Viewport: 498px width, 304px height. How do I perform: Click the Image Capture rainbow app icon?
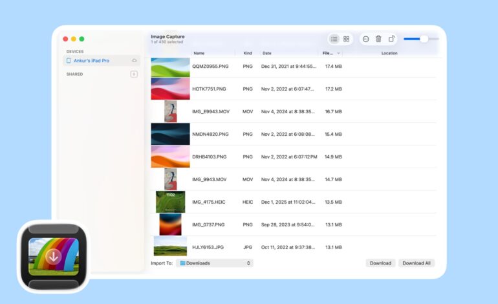click(53, 257)
